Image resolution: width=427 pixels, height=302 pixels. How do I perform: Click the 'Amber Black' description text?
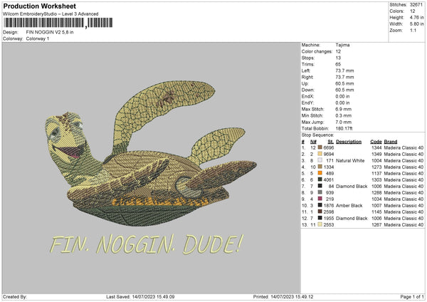(x=349, y=206)
